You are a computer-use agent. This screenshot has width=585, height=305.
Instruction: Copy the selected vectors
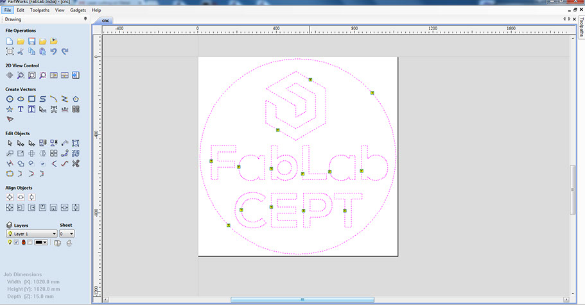31,51
